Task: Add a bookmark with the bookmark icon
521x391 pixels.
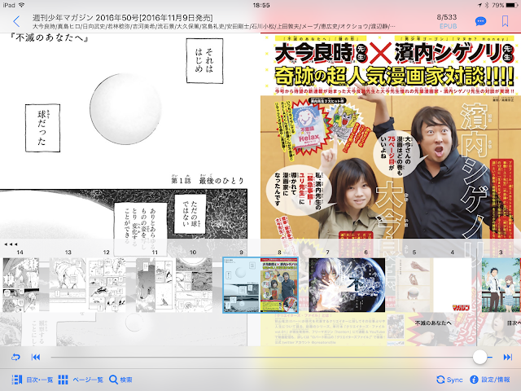Action: pyautogui.click(x=505, y=21)
